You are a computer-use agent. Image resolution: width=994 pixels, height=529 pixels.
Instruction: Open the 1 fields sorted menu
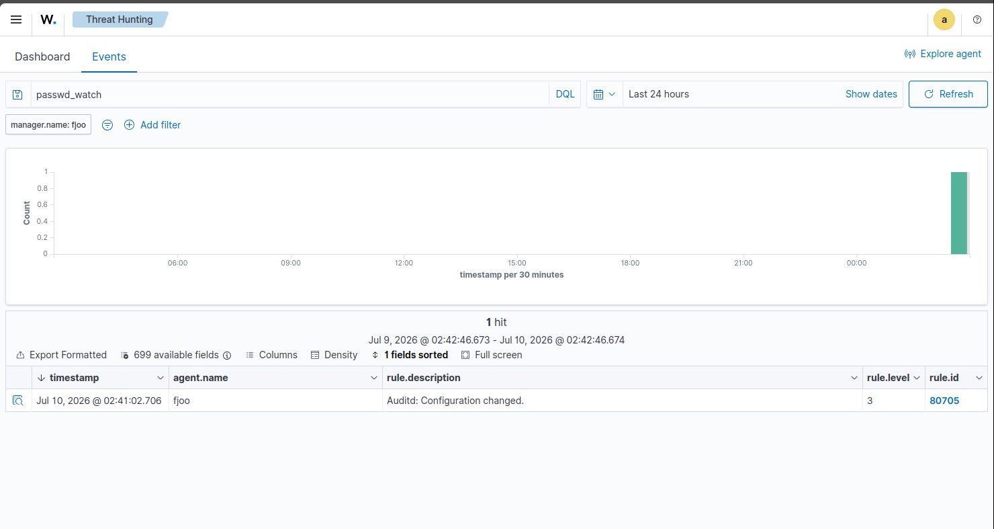(x=410, y=355)
